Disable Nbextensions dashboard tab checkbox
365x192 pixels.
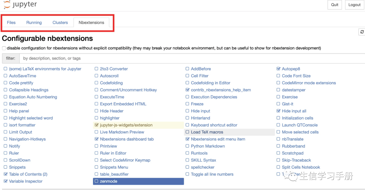[96, 139]
